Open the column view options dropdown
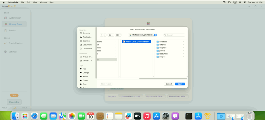 (111, 35)
